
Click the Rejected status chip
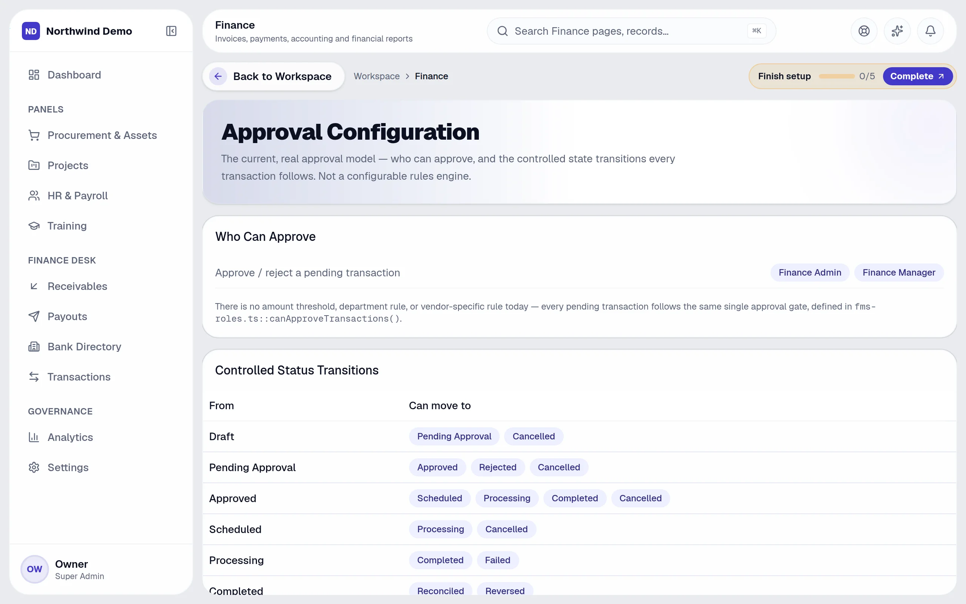497,467
